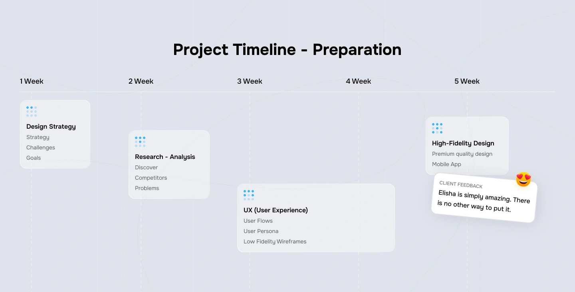Viewport: 575px width, 292px height.
Task: Click the dot-grid icon above Design Strategy
Action: (x=32, y=111)
